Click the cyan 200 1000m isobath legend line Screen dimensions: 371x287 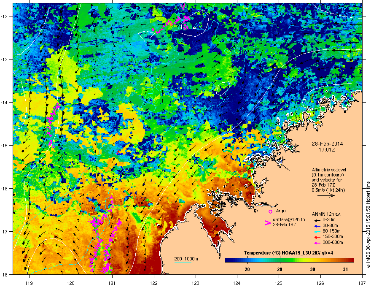click(x=183, y=263)
